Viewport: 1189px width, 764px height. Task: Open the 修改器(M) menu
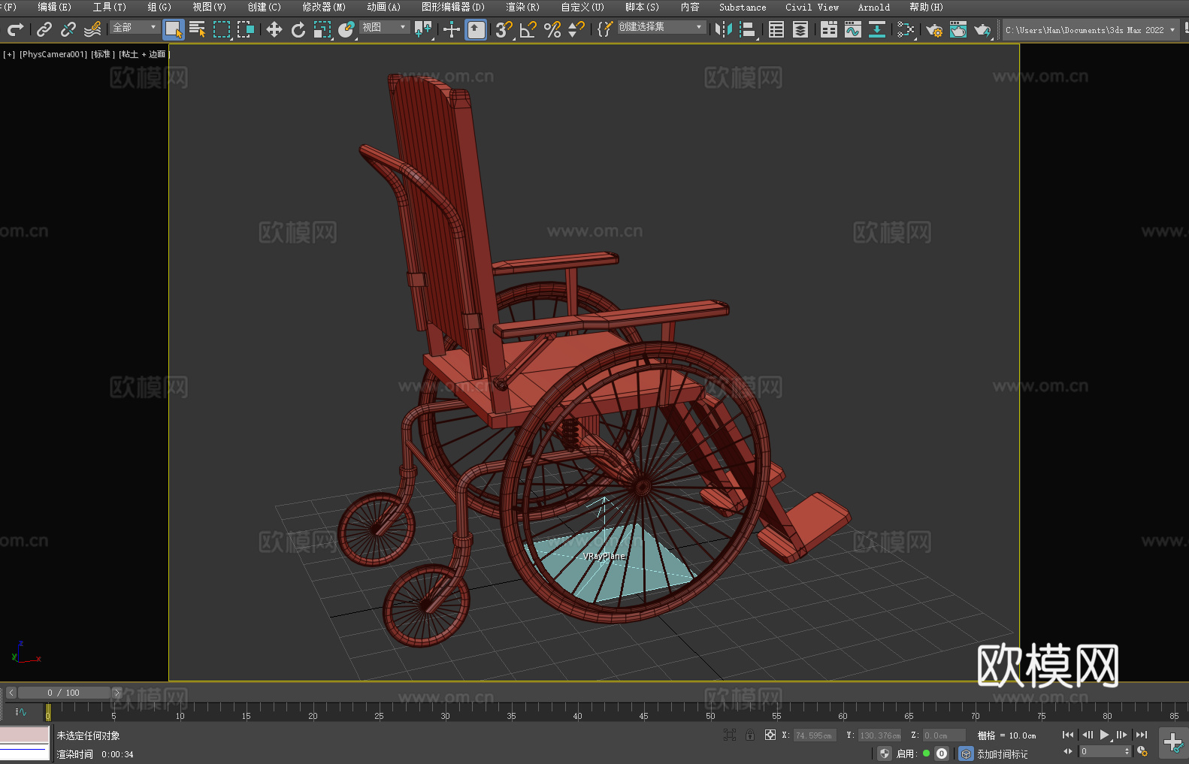(324, 7)
